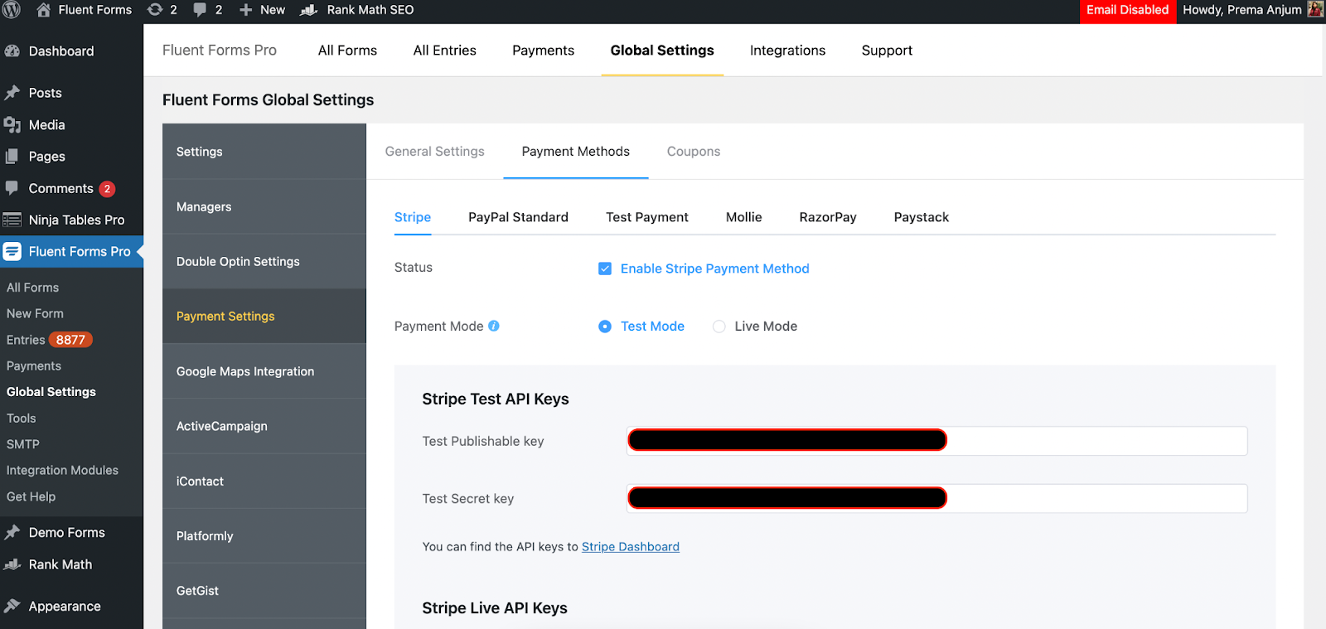The height and width of the screenshot is (629, 1326).
Task: Go to Payments in top navigation
Action: coord(543,51)
